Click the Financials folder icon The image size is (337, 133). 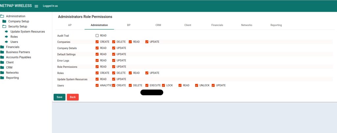(2, 47)
